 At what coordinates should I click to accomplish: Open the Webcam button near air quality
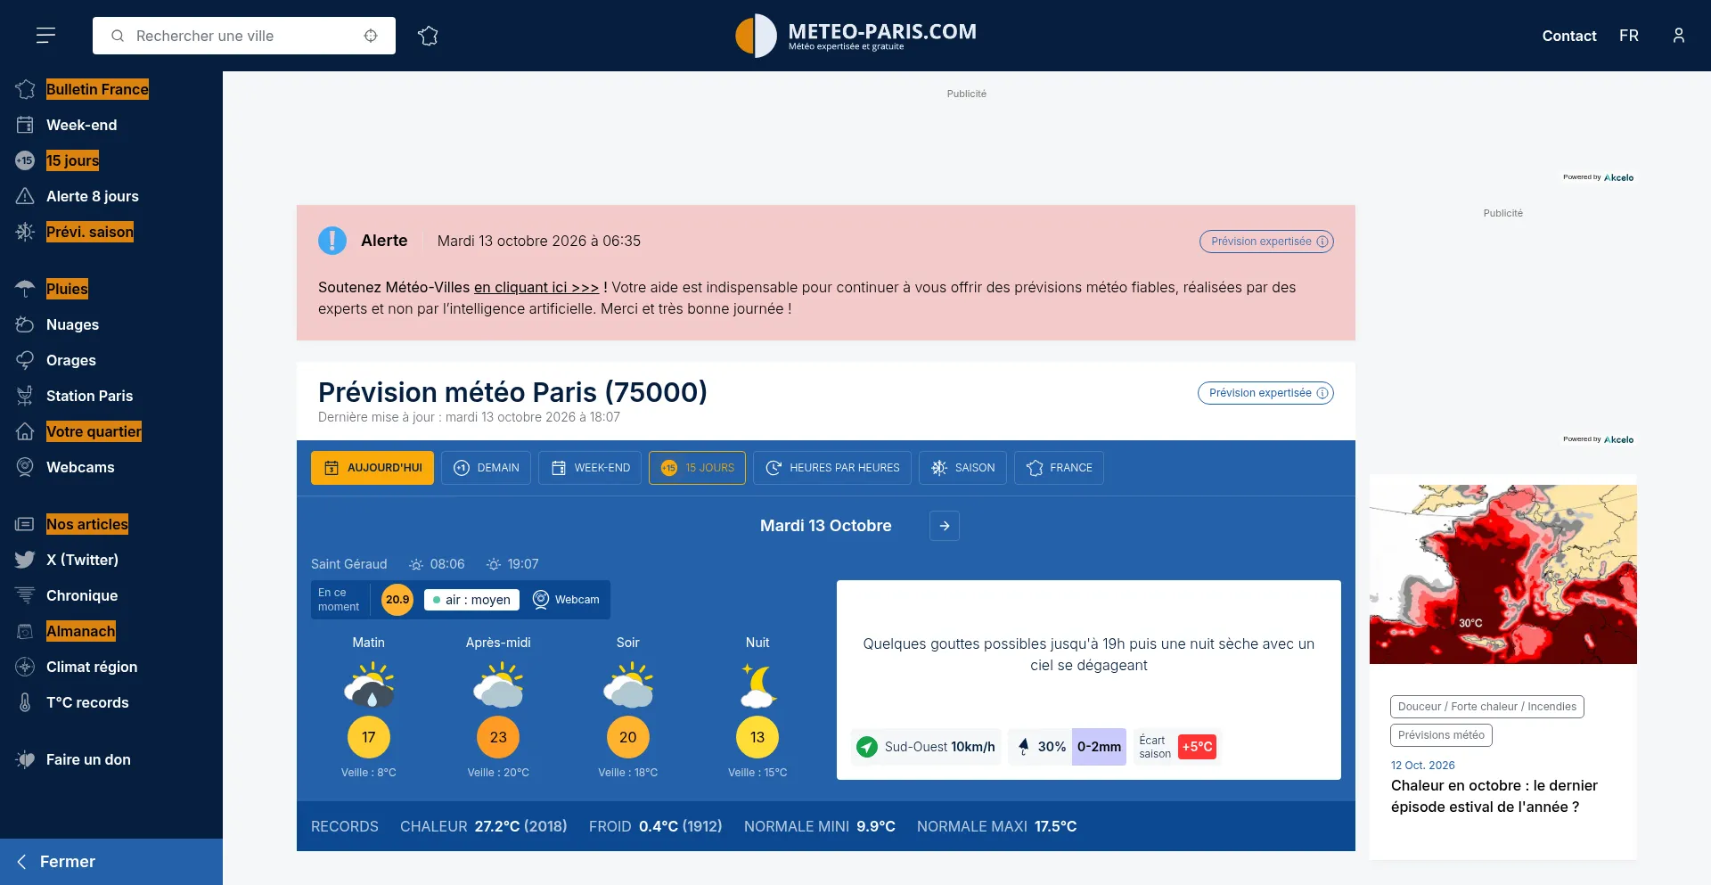point(566,600)
